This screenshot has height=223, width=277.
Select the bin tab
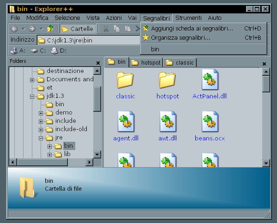pyautogui.click(x=117, y=62)
